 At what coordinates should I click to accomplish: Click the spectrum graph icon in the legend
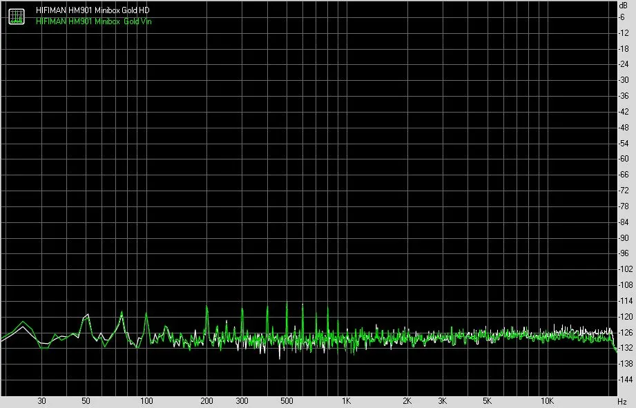[17, 16]
